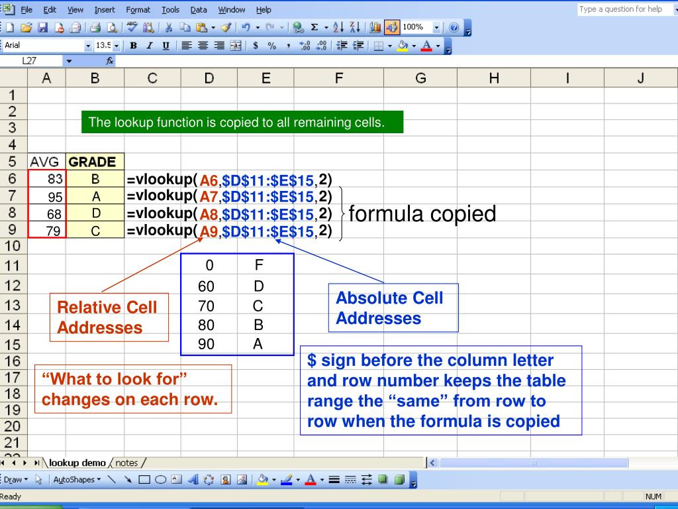Apply Percent style icon
This screenshot has height=509, width=678.
pos(272,46)
